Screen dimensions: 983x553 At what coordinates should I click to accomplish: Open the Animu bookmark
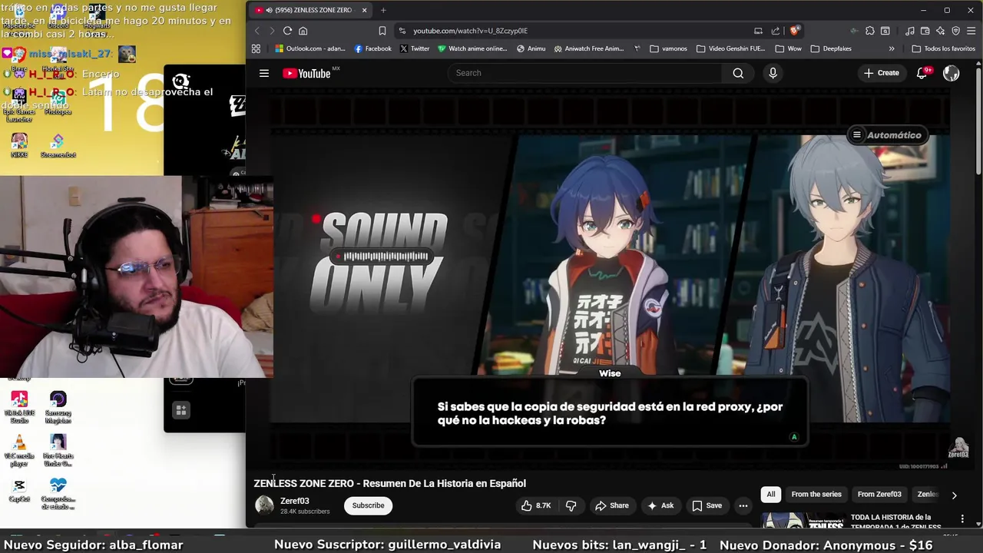click(x=531, y=48)
